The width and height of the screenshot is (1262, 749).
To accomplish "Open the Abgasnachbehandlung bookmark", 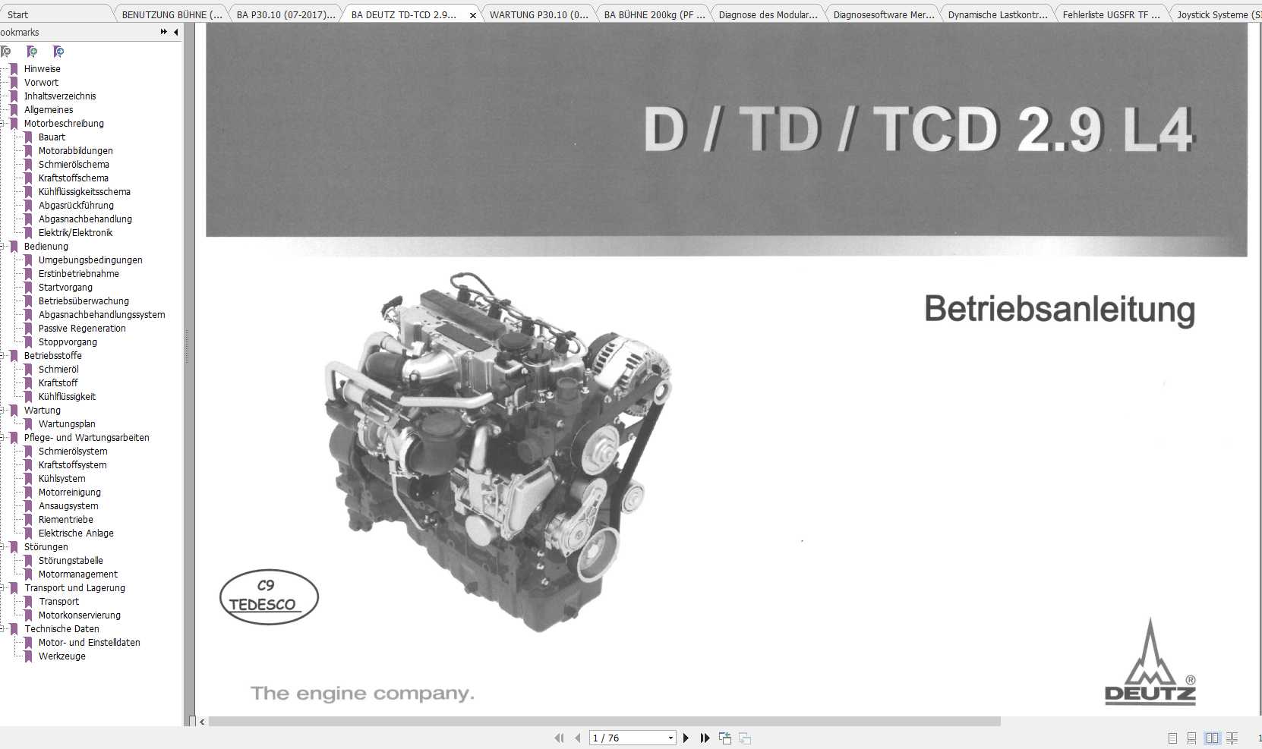I will coord(85,219).
